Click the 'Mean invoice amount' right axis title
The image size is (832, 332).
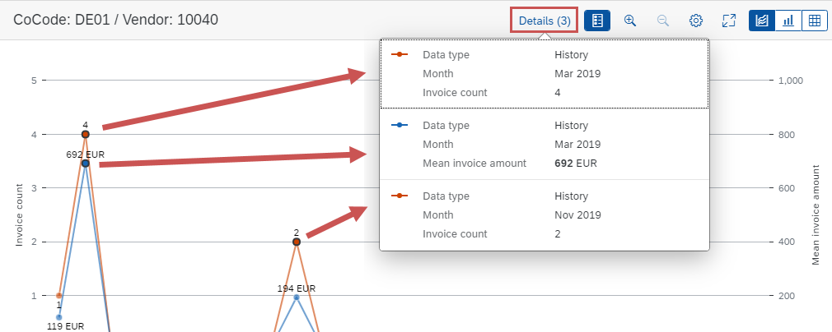click(816, 214)
